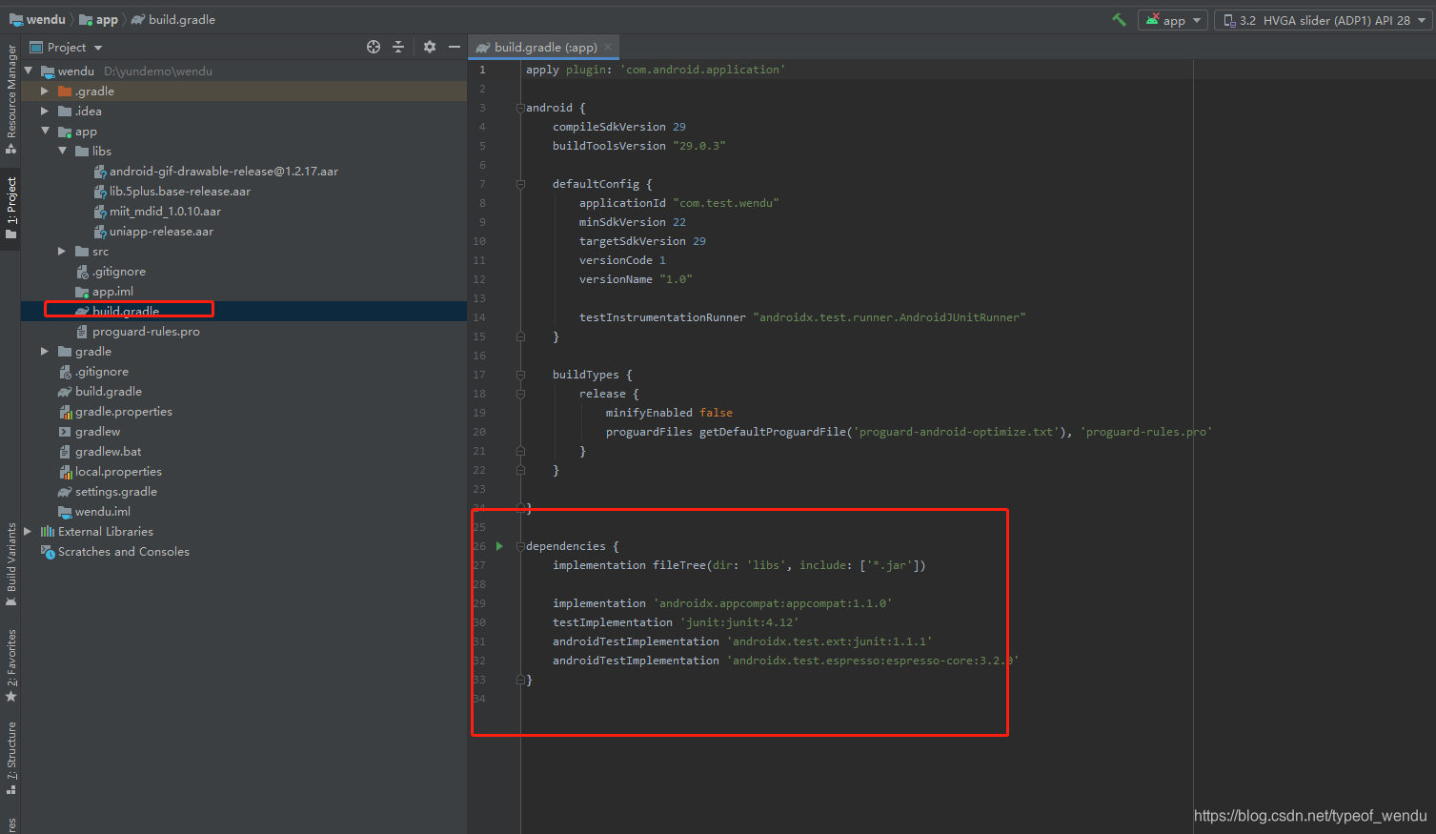Screen dimensions: 1436x834
Task: Click the wendu breadcrumb in navigation bar
Action: (37, 19)
